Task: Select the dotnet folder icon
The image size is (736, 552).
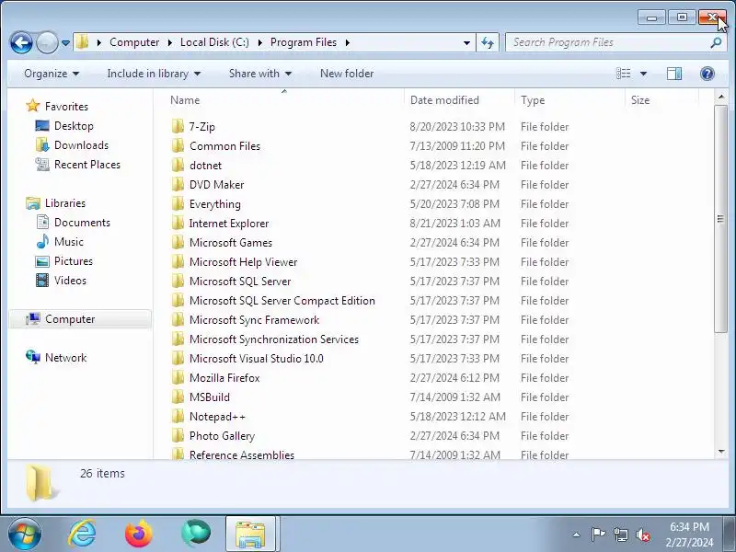Action: [178, 166]
